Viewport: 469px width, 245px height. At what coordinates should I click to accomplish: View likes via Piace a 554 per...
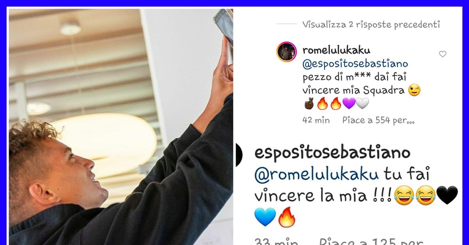click(378, 120)
